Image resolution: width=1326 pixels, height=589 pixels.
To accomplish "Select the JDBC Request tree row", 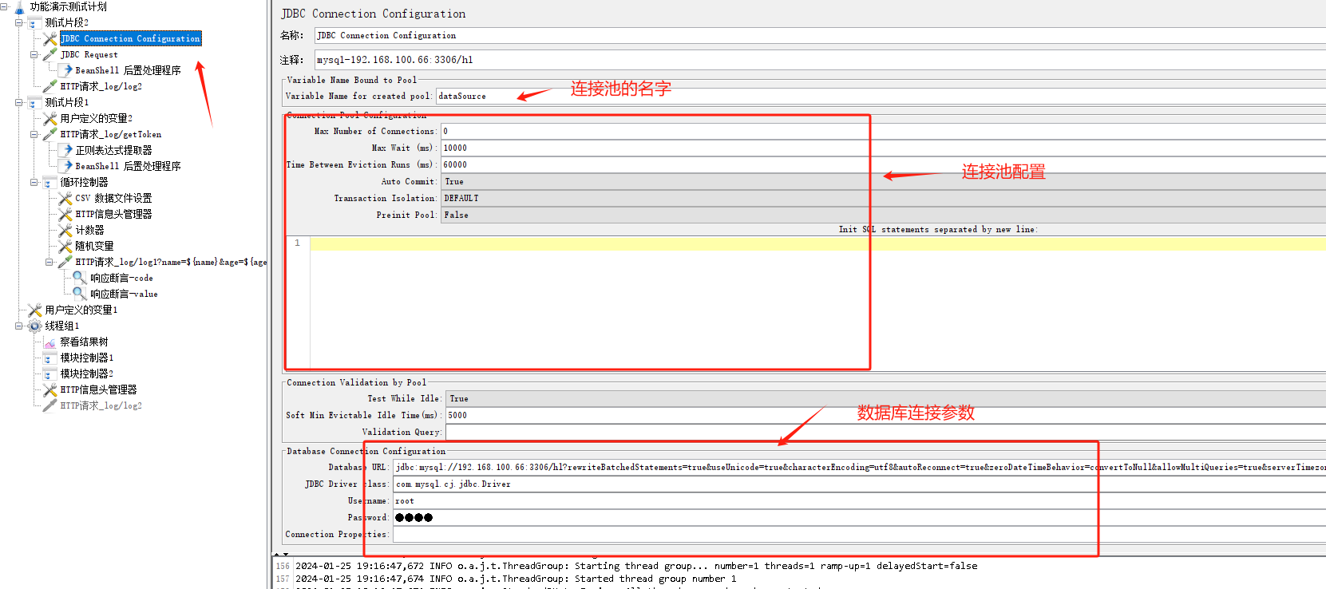I will (x=89, y=54).
